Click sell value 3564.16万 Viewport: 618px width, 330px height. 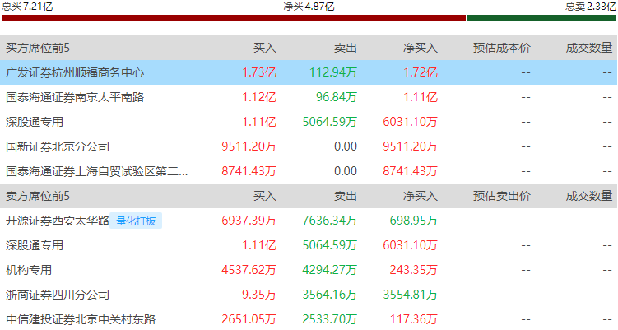[329, 295]
